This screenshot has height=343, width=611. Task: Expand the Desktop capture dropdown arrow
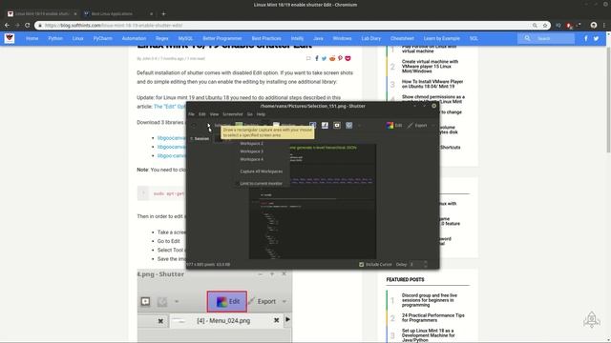coord(265,125)
